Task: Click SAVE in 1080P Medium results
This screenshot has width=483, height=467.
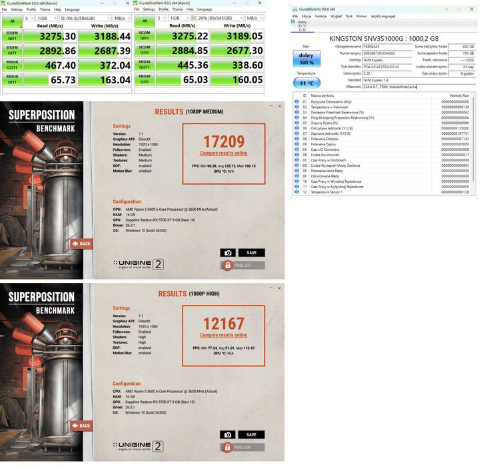Action: pos(251,253)
